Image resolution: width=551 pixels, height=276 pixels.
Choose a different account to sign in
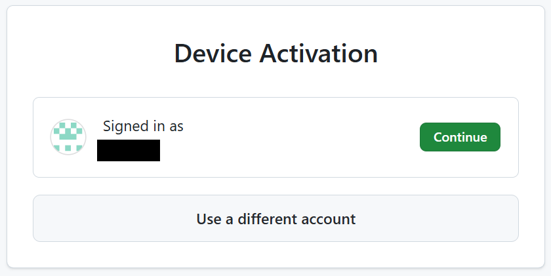pos(275,218)
